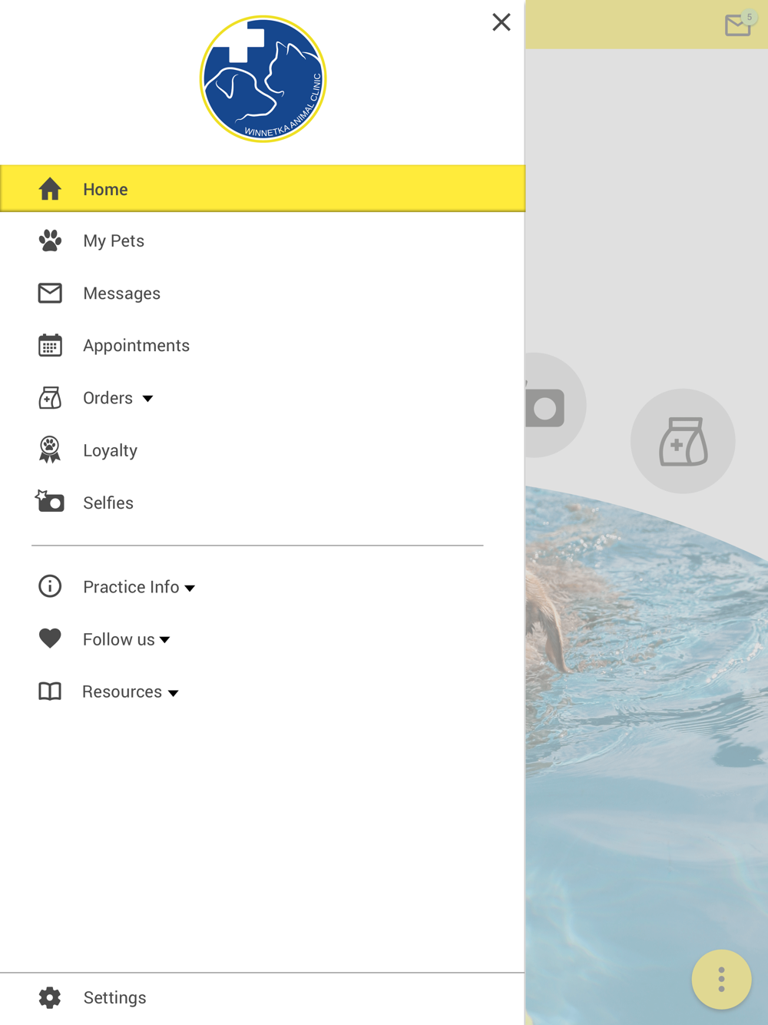
Task: Open Selfies
Action: 108,503
